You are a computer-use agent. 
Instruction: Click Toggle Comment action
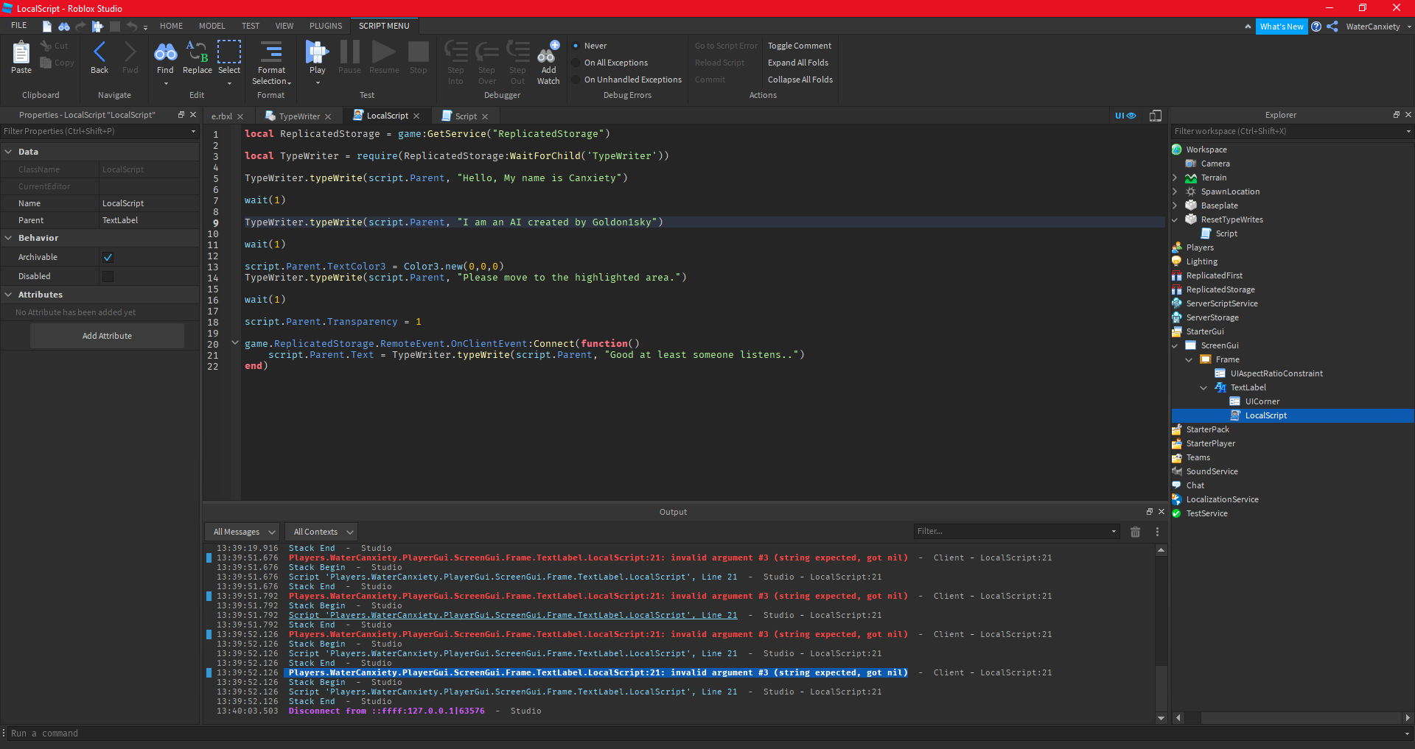pos(800,46)
